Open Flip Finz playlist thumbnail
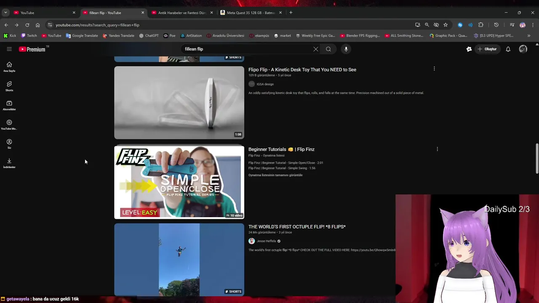539x303 pixels. 179,182
